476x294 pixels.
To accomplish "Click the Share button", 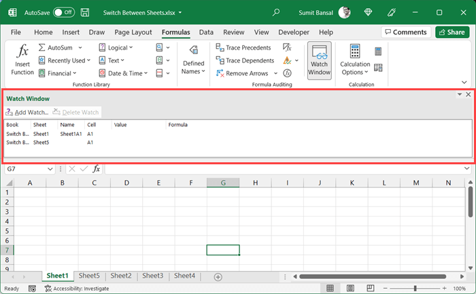I will point(451,32).
